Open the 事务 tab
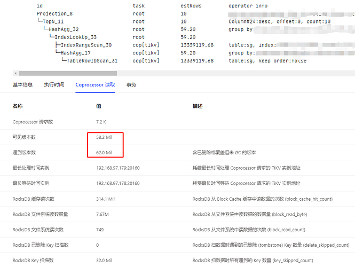The width and height of the screenshot is (355, 267). pos(131,85)
